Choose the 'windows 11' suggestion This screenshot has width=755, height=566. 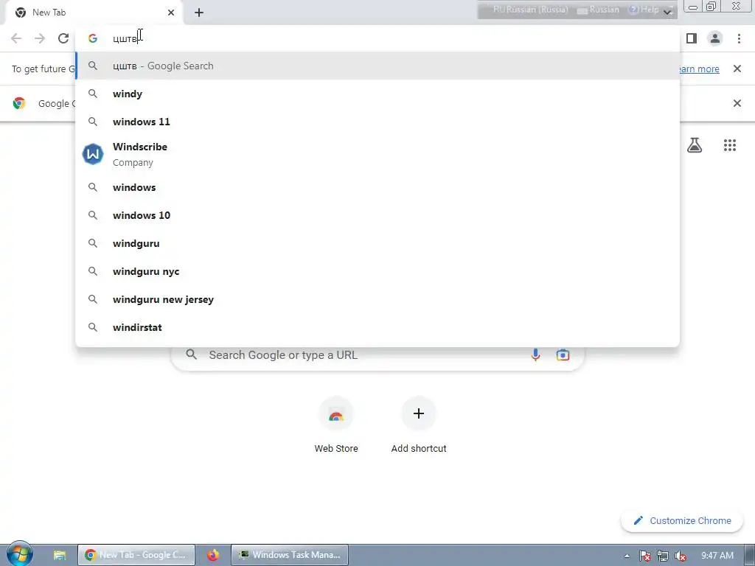pos(378,122)
